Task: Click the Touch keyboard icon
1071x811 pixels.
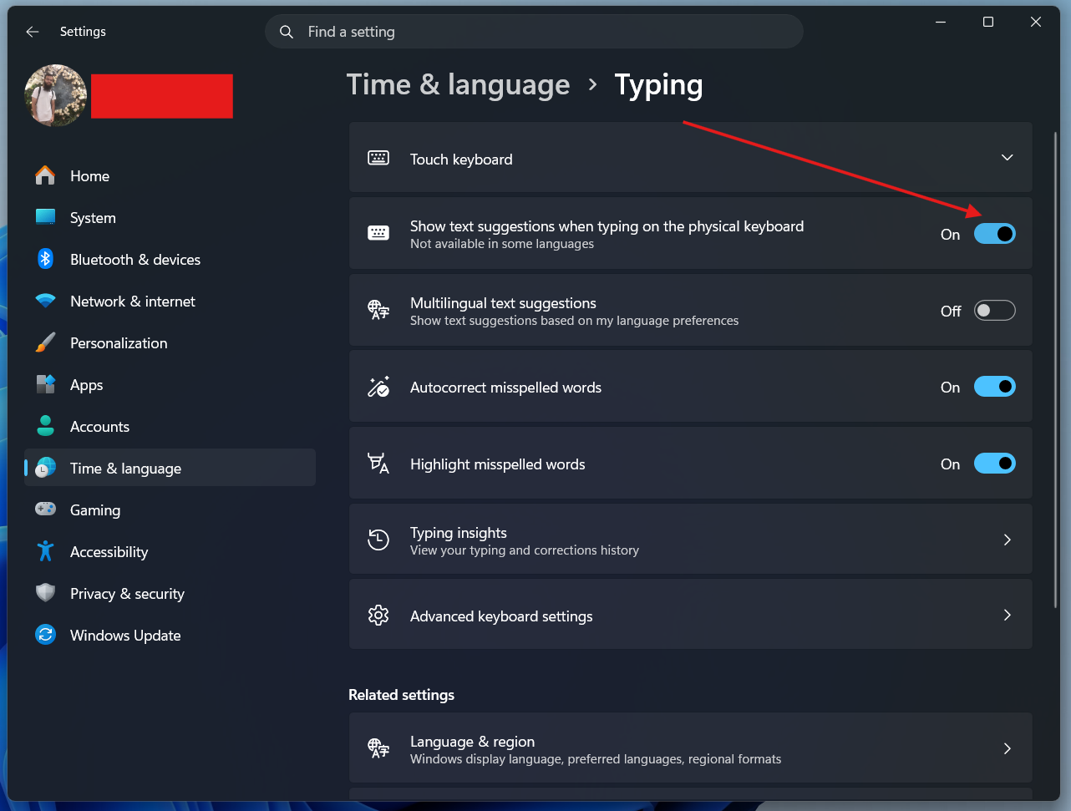Action: (378, 158)
